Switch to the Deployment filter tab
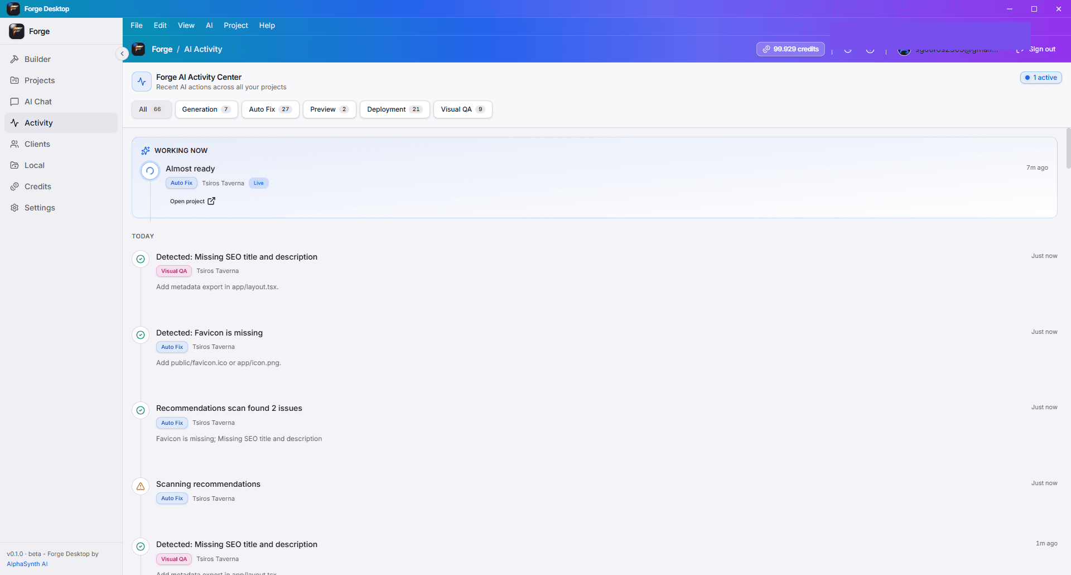 [395, 109]
